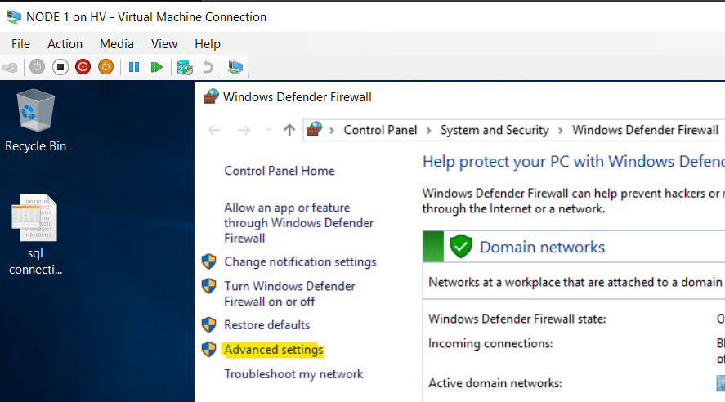
Task: Open the Action menu
Action: tap(65, 44)
